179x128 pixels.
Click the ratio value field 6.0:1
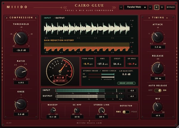[x=21, y=82]
